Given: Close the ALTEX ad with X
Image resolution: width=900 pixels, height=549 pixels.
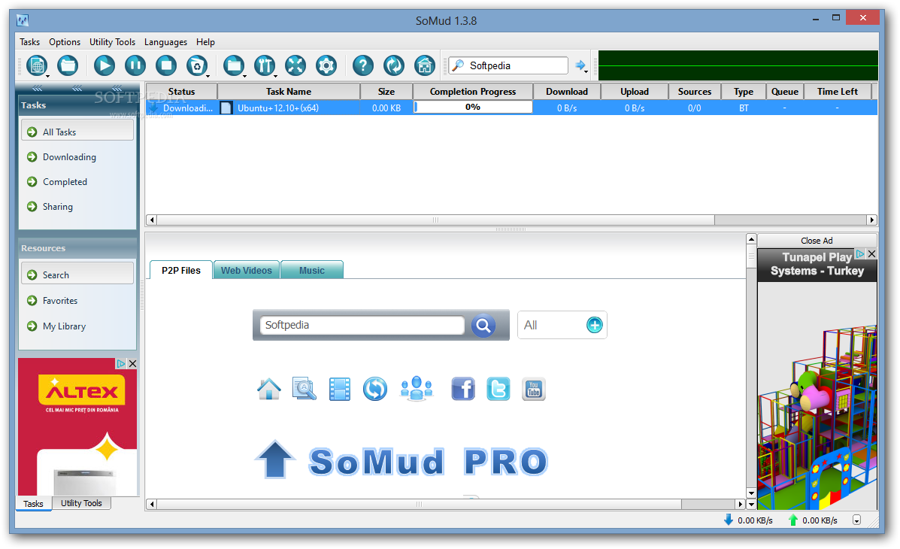Looking at the screenshot, I should [x=132, y=363].
